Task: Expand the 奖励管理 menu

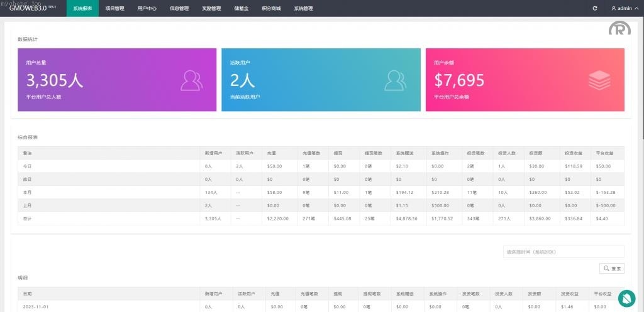Action: tap(211, 9)
